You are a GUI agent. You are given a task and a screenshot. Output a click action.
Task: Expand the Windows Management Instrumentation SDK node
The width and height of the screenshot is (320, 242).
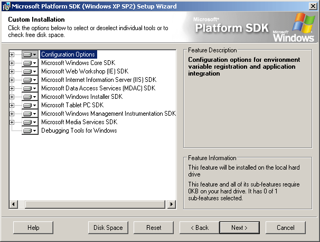click(12, 114)
